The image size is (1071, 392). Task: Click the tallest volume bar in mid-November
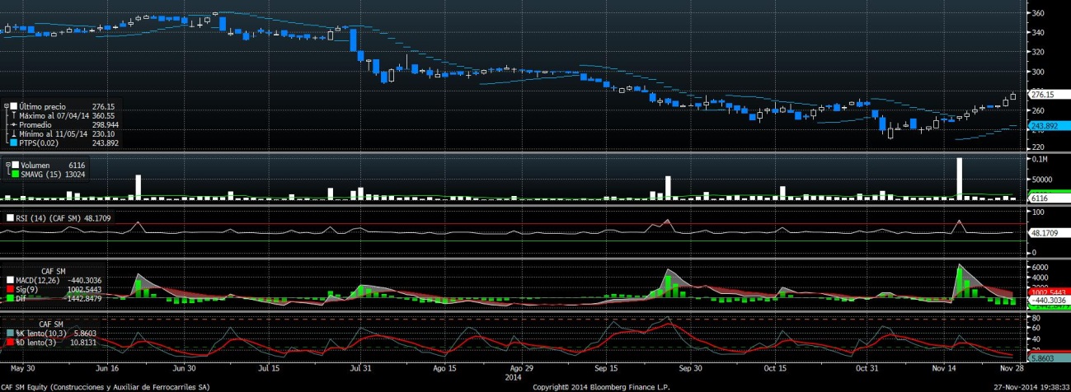click(x=960, y=178)
